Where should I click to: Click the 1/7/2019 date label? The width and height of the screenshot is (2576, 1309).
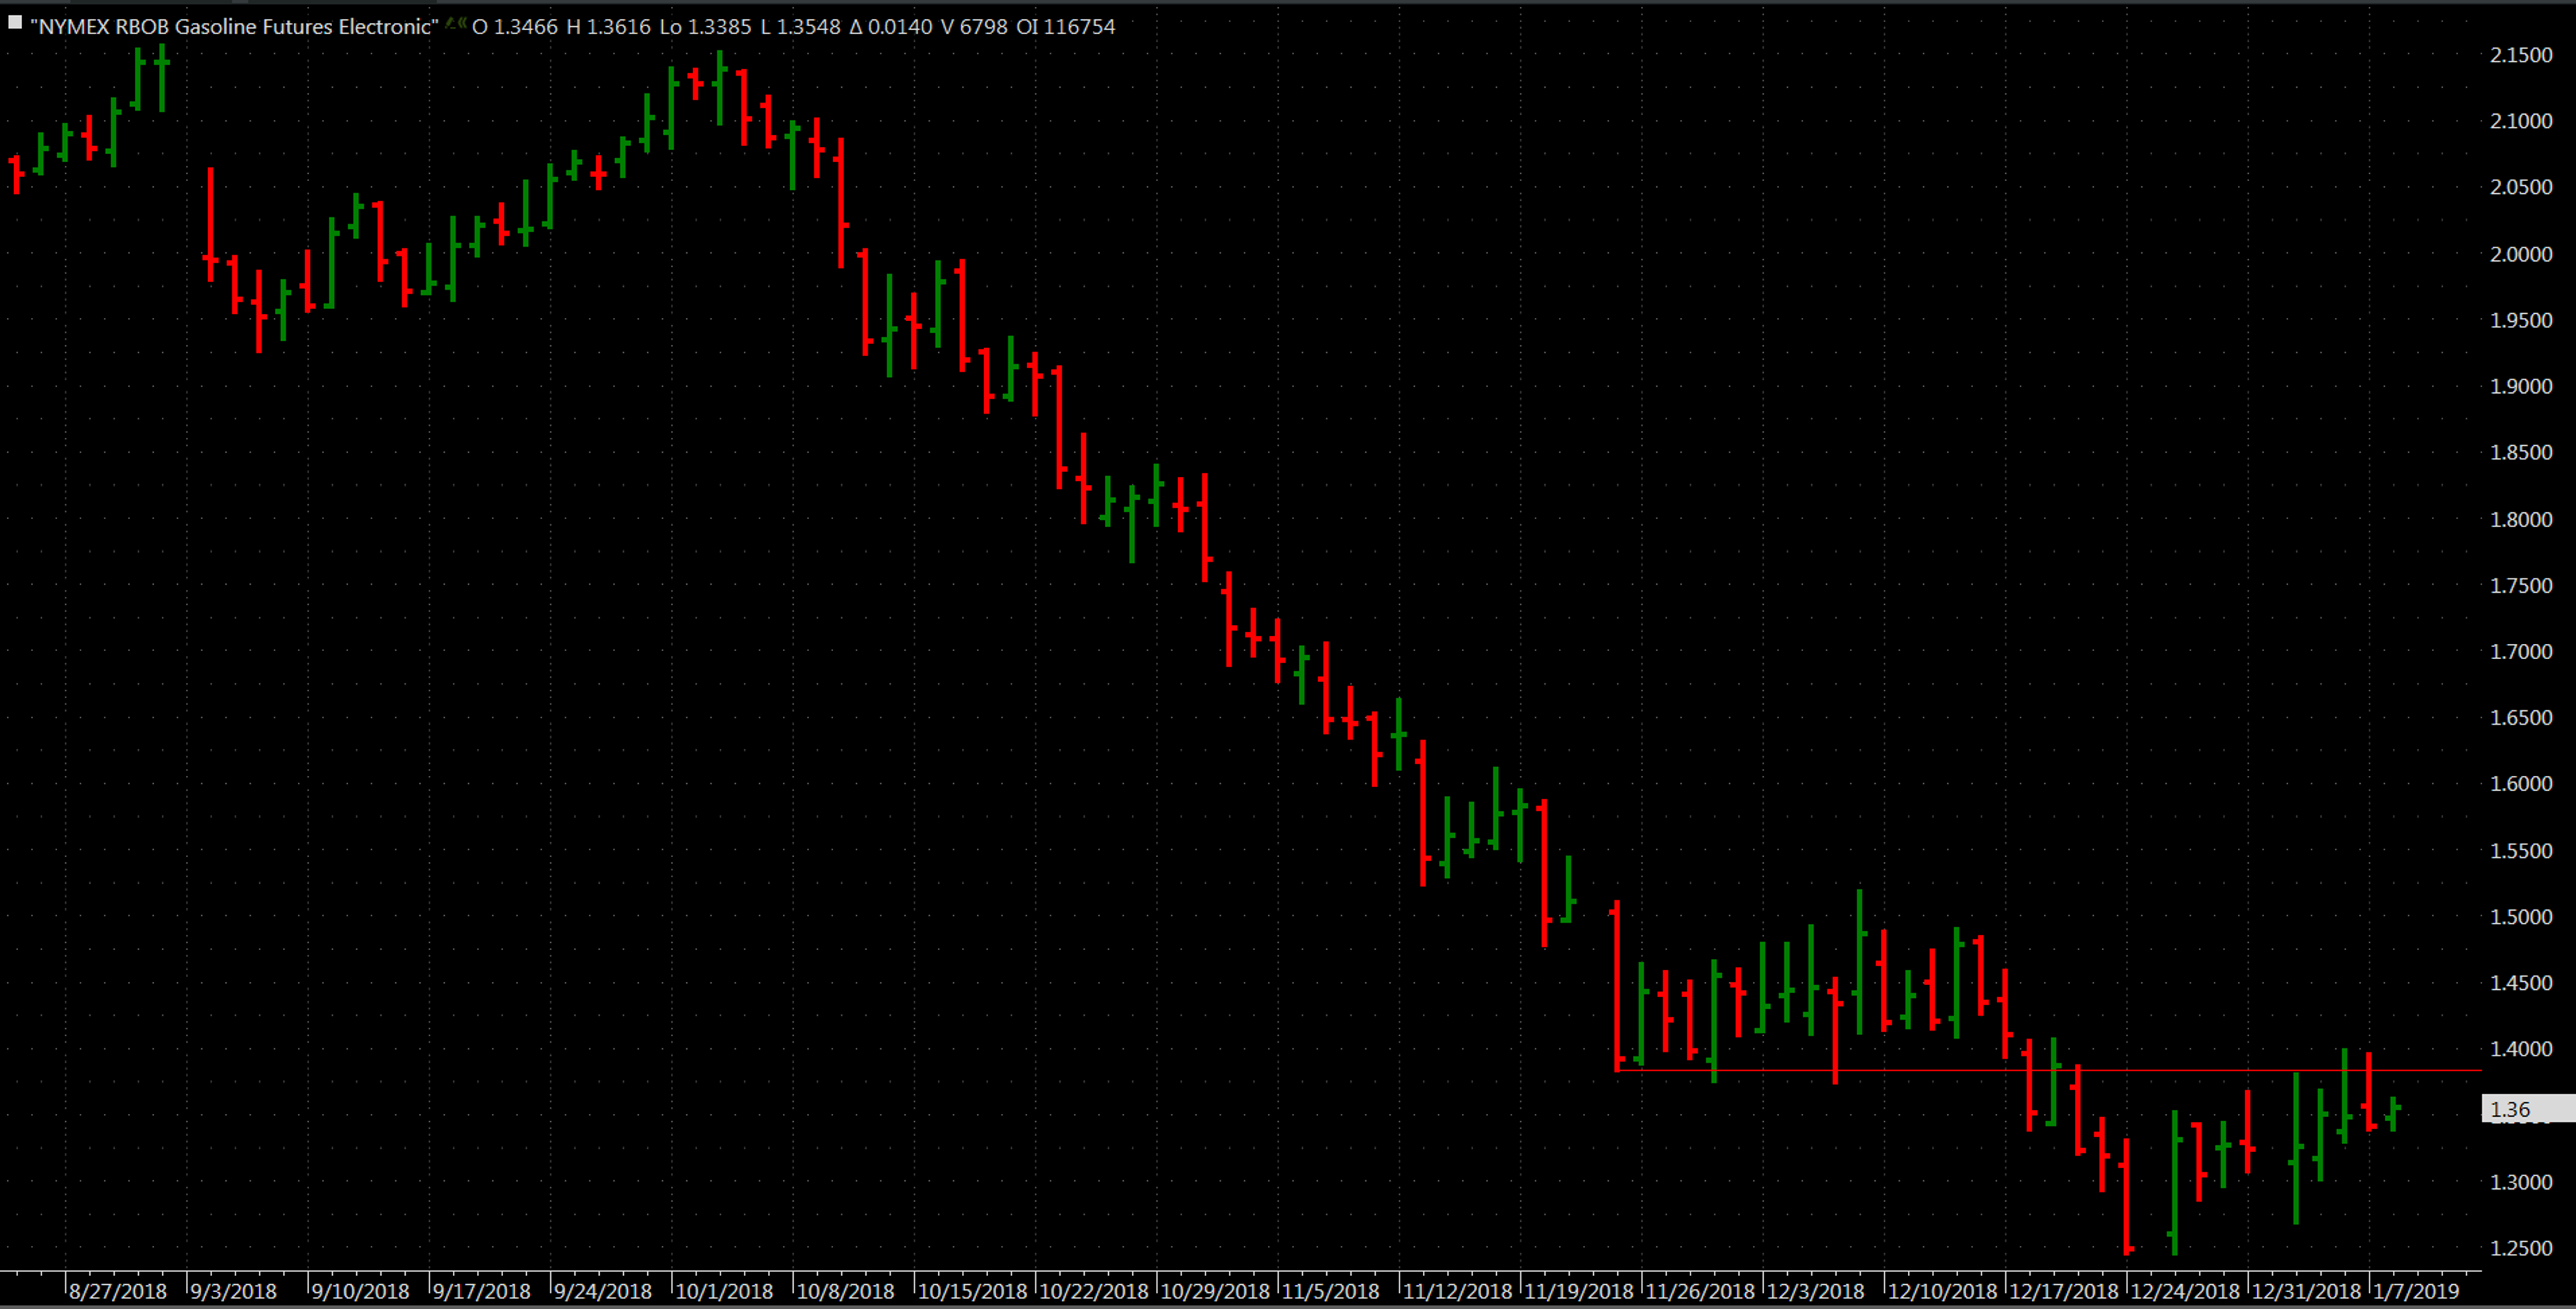(x=2416, y=1291)
